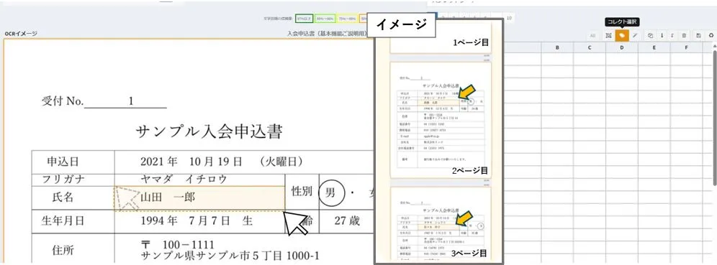This screenshot has height=265, width=717.
Task: Click the recycle refresh icon
Action: click(x=711, y=35)
